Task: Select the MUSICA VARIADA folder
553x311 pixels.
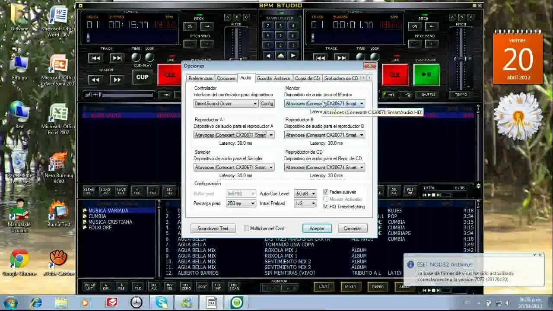Action: pyautogui.click(x=108, y=210)
